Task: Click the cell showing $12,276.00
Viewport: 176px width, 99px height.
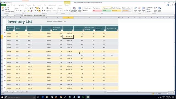Action: pyautogui.click(x=68, y=37)
